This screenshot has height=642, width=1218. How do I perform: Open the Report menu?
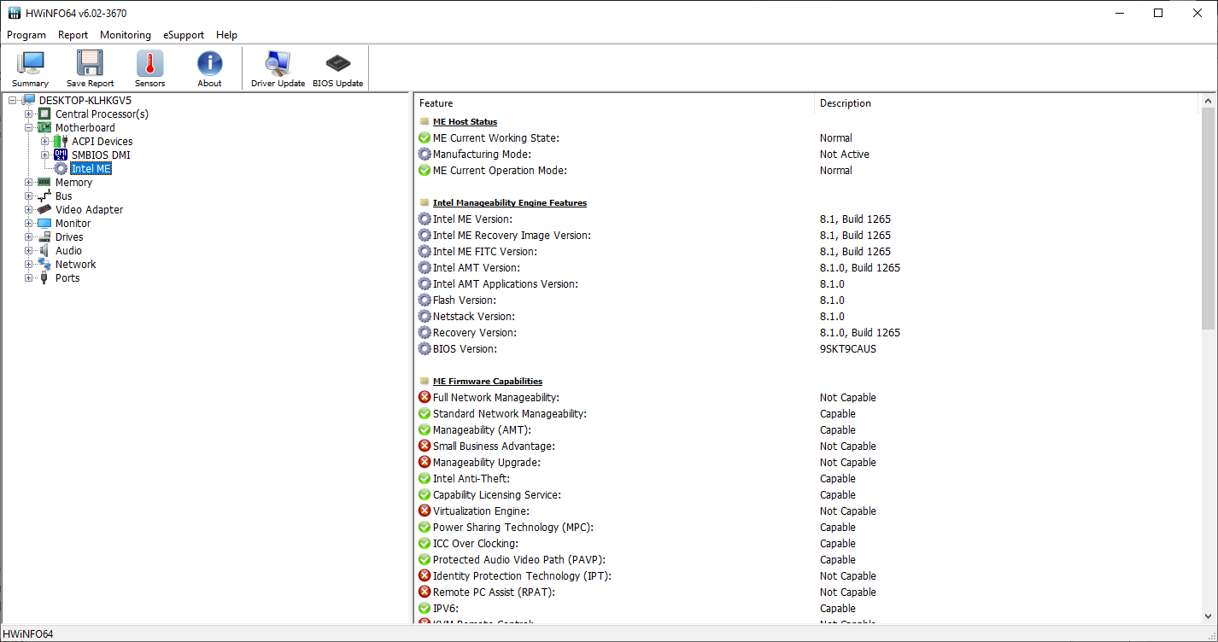[x=73, y=35]
